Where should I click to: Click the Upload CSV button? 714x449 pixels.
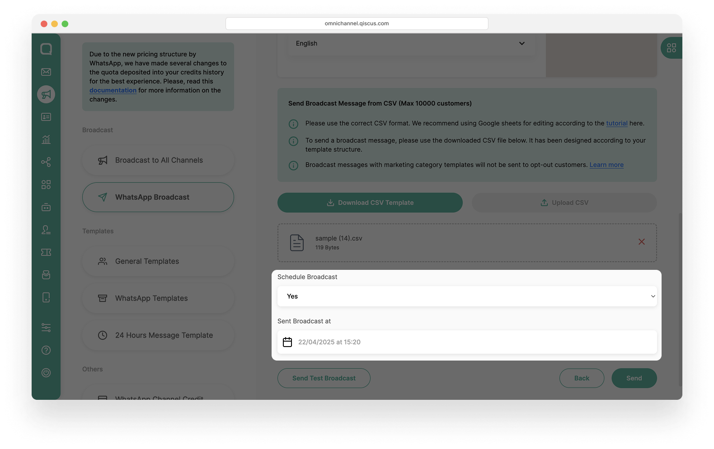coord(564,203)
